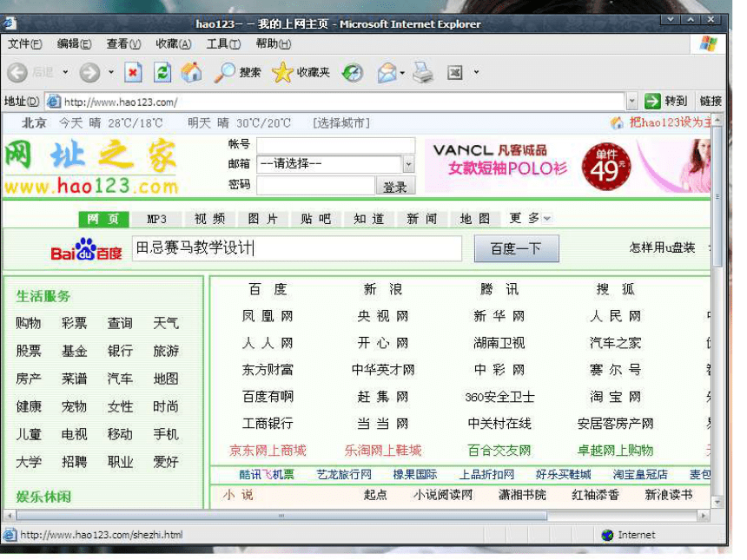Click the hao123 网址之家 logo
The width and height of the screenshot is (747, 560).
pyautogui.click(x=90, y=167)
